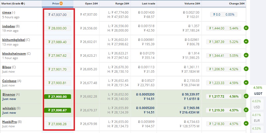266x133 pixels.
Task: Open the timex market link
Action: pos(7,13)
